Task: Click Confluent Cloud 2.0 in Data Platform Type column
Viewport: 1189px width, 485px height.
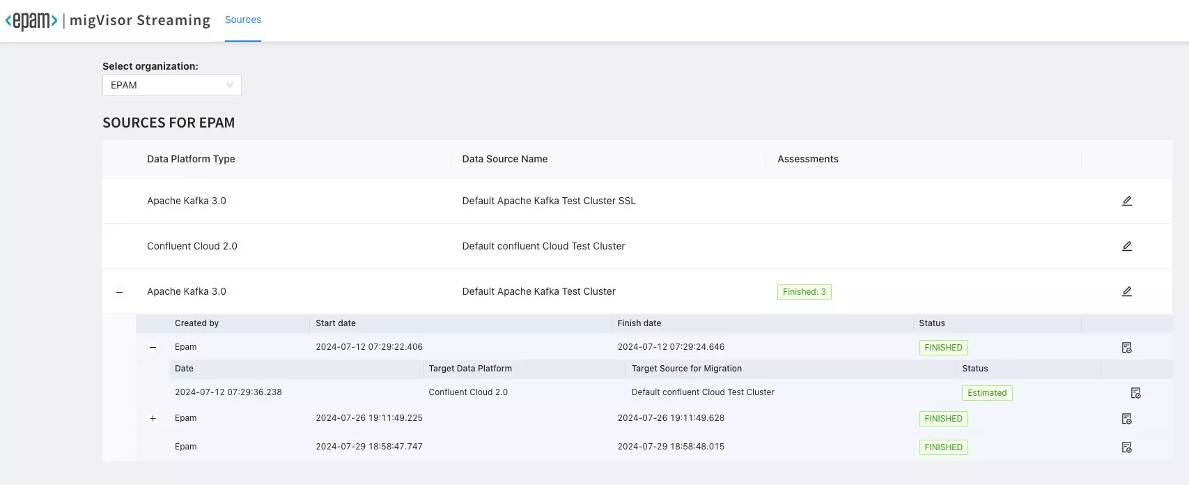Action: [192, 246]
